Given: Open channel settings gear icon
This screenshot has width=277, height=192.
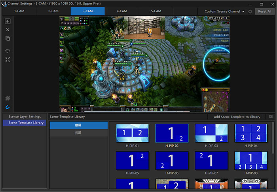Looking at the screenshot, I should tap(250, 11).
